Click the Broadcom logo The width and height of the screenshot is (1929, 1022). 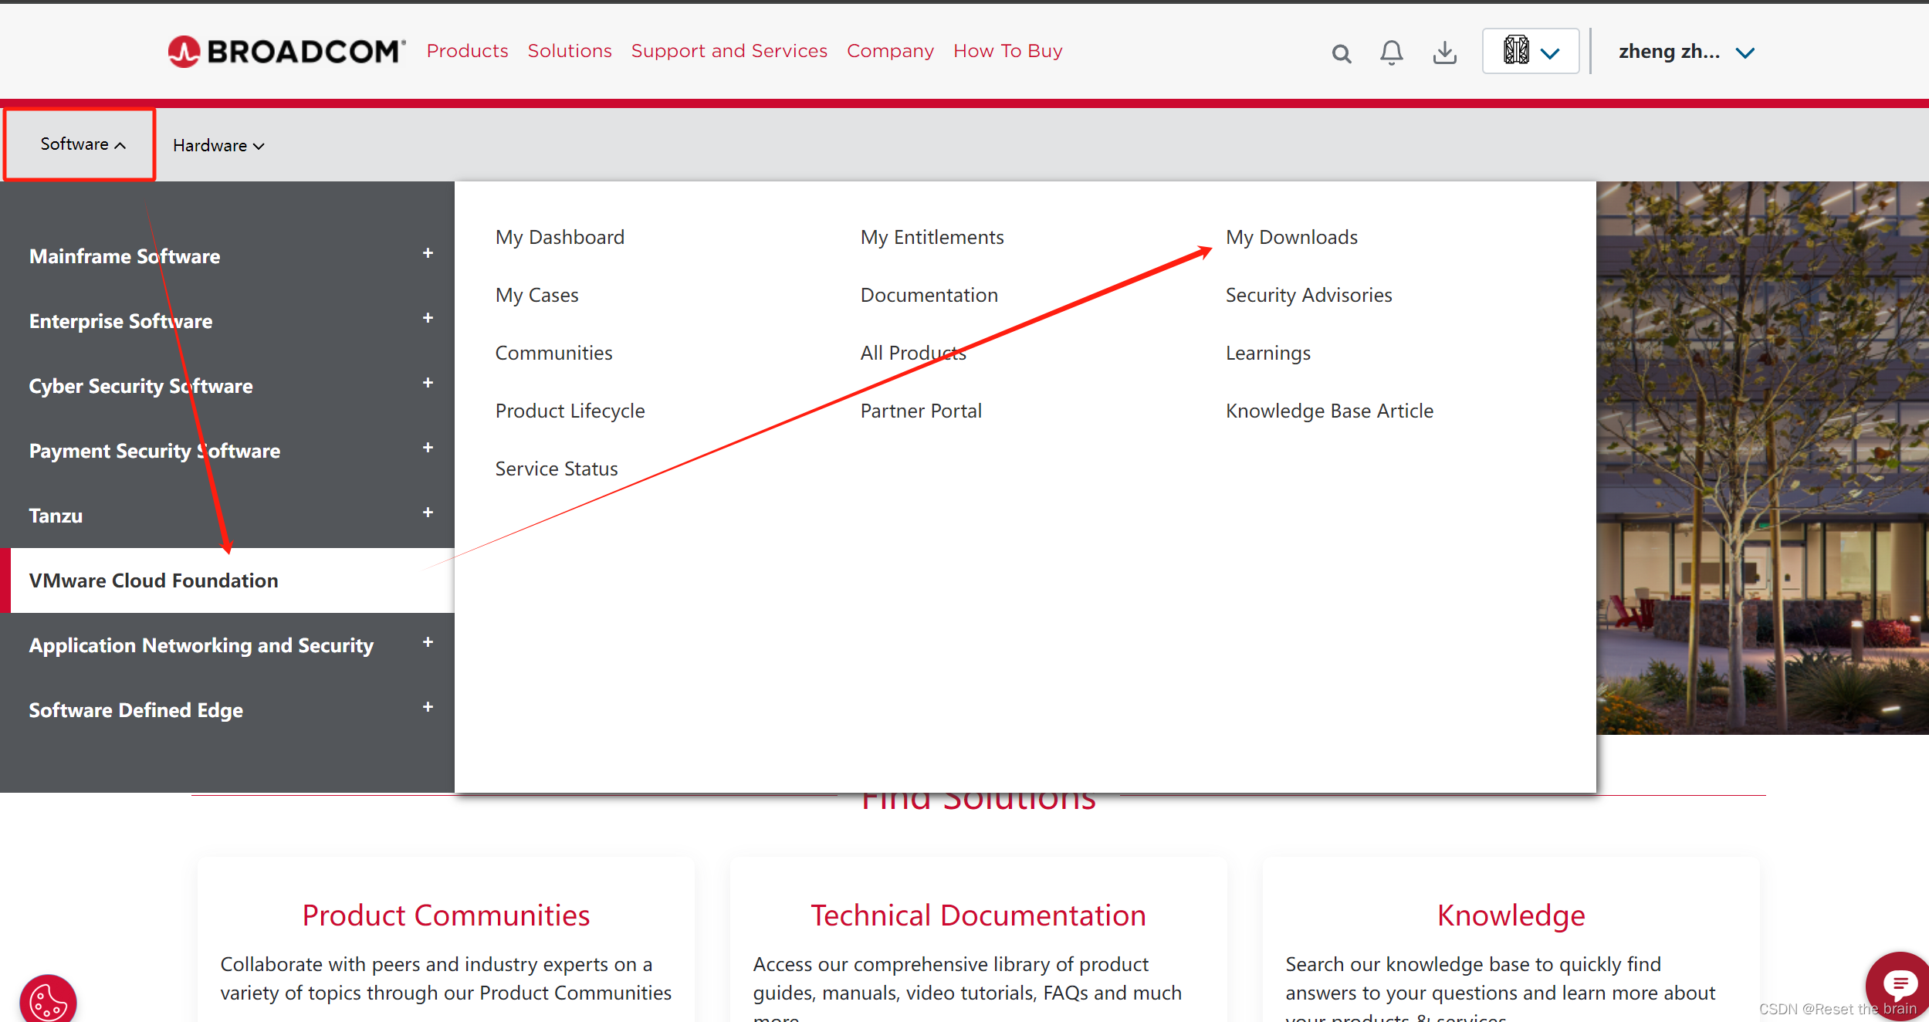(286, 52)
